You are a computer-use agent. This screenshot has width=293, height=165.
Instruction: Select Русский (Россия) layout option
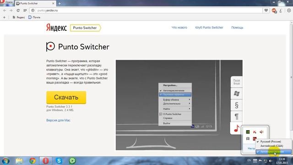click(x=274, y=142)
